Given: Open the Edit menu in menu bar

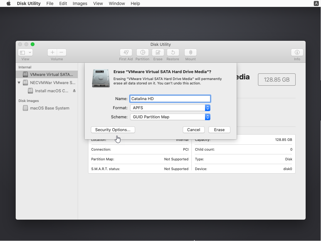Looking at the screenshot, I should click(63, 3).
